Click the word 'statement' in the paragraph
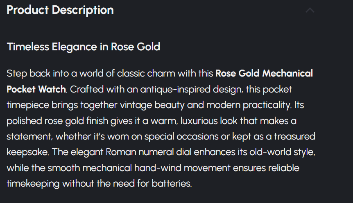 (29, 136)
